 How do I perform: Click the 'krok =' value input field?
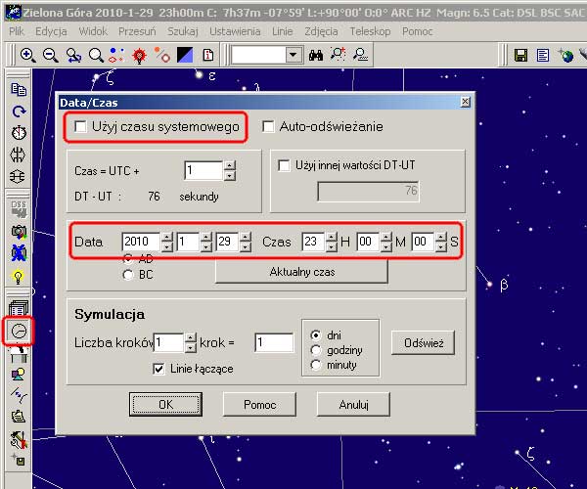(274, 342)
